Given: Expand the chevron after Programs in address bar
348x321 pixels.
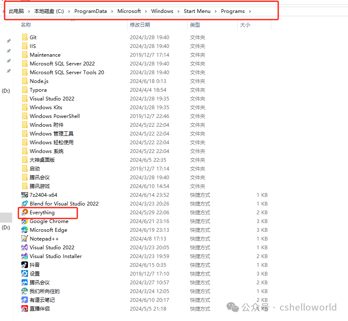Looking at the screenshot, I should click(250, 11).
